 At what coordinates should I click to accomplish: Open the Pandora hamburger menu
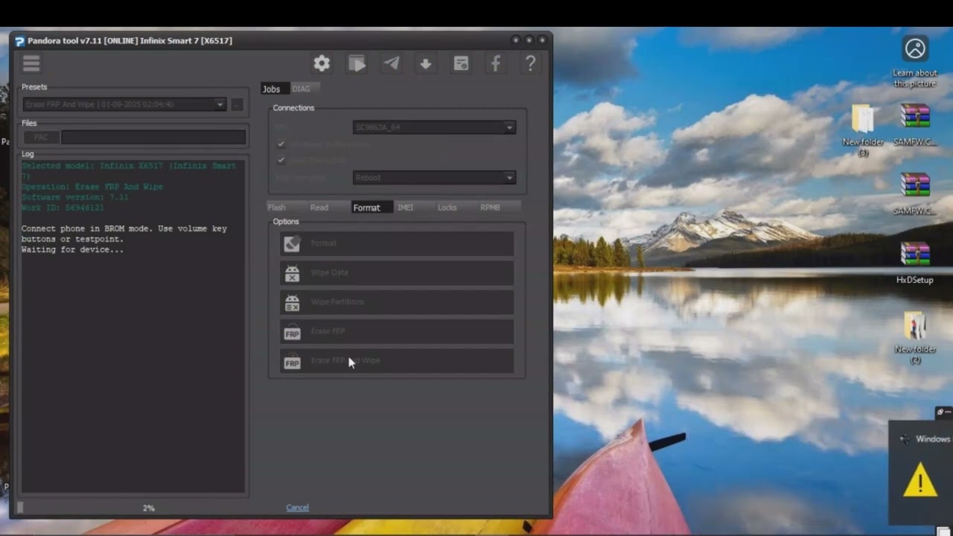pos(31,63)
